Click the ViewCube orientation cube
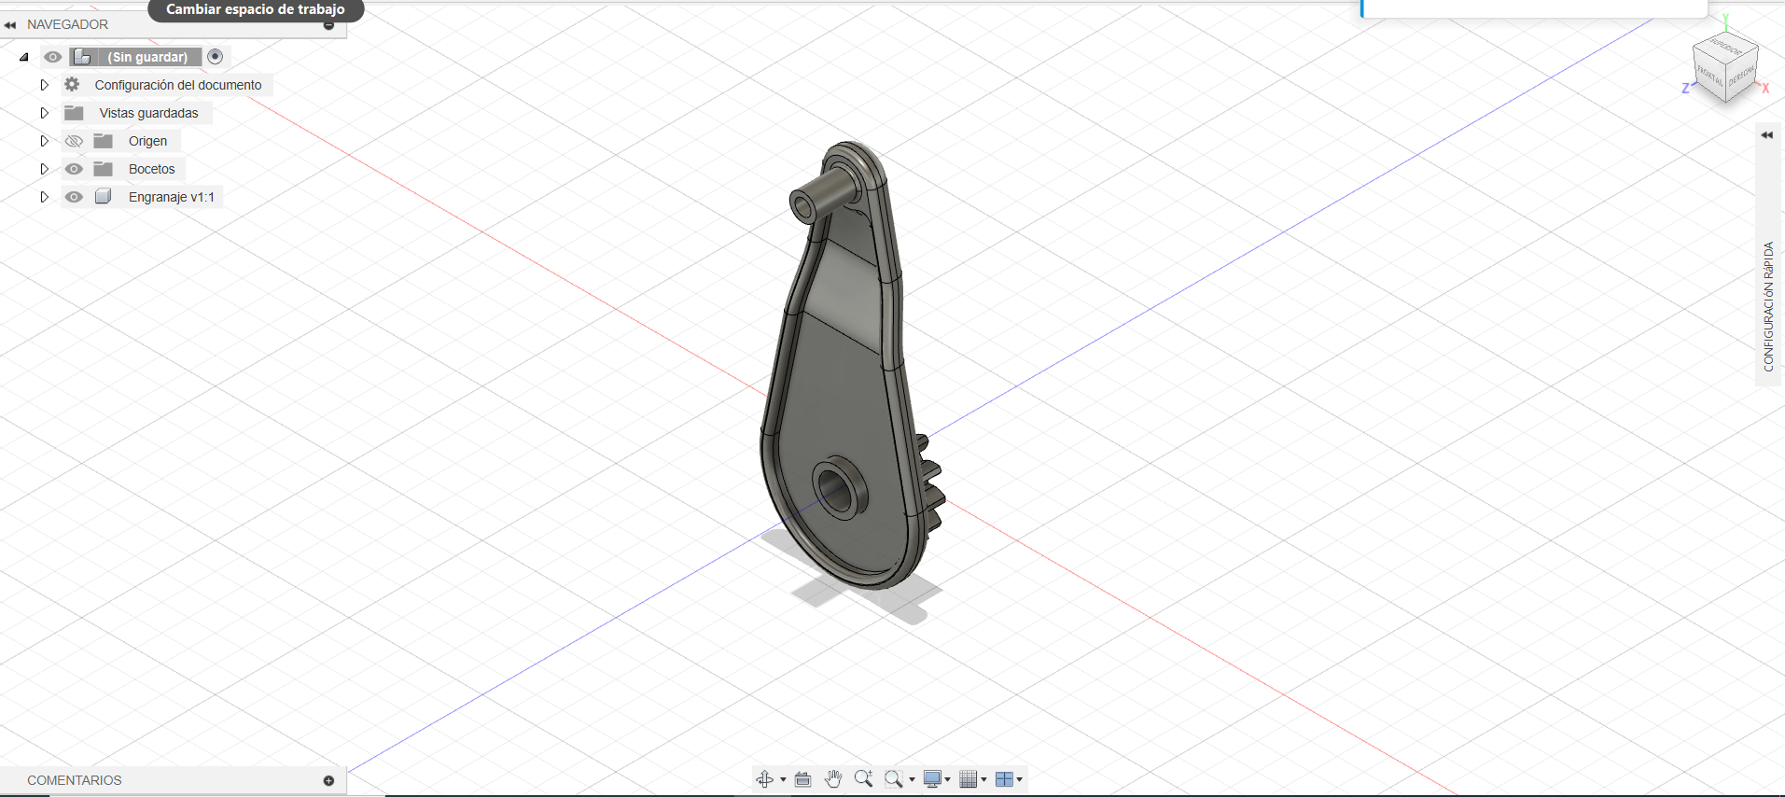 coord(1725,67)
